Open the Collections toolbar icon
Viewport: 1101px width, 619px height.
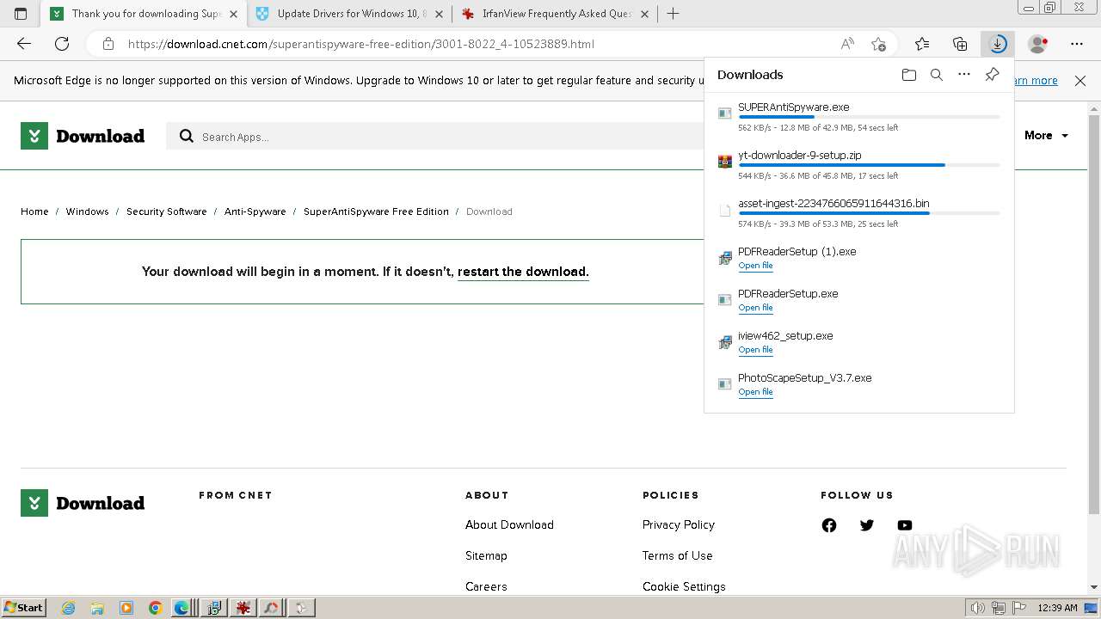(x=960, y=44)
